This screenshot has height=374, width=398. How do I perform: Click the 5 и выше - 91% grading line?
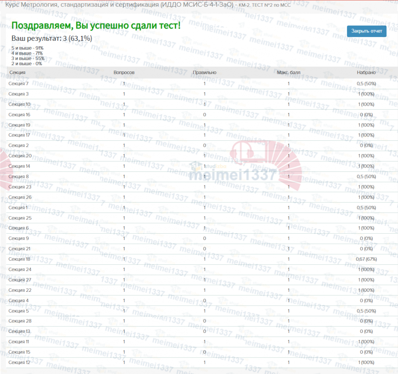[27, 48]
